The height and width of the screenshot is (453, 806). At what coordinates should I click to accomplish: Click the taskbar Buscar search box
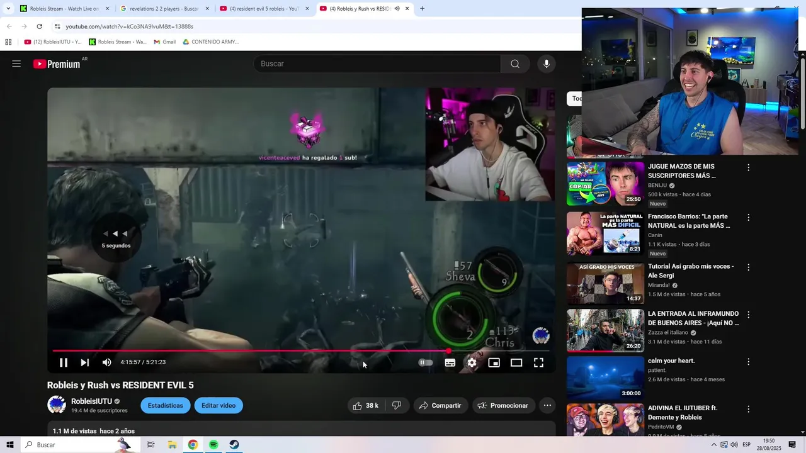(79, 445)
